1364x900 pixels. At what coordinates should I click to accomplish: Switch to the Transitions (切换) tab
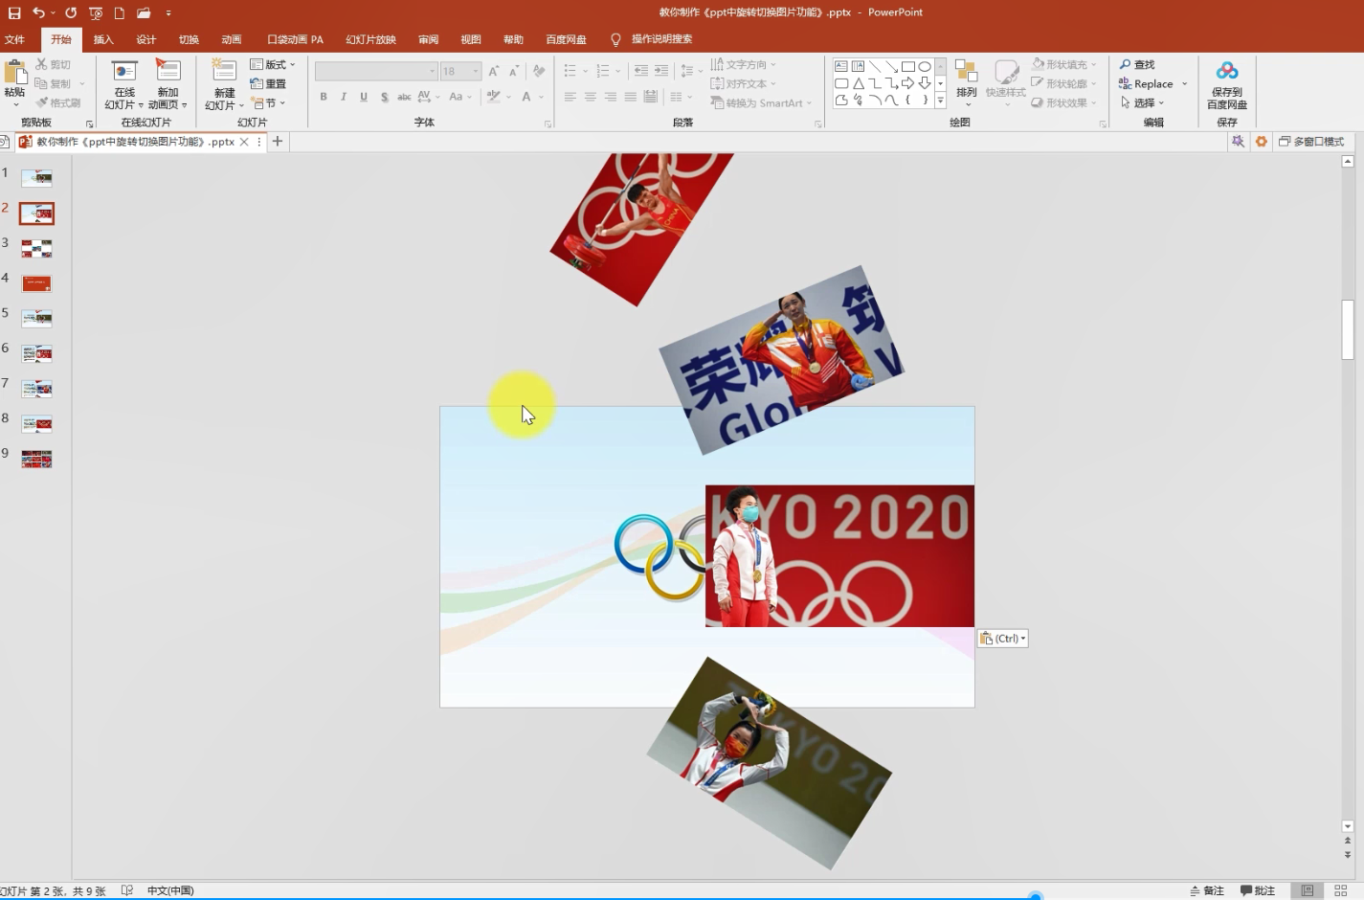coord(189,39)
